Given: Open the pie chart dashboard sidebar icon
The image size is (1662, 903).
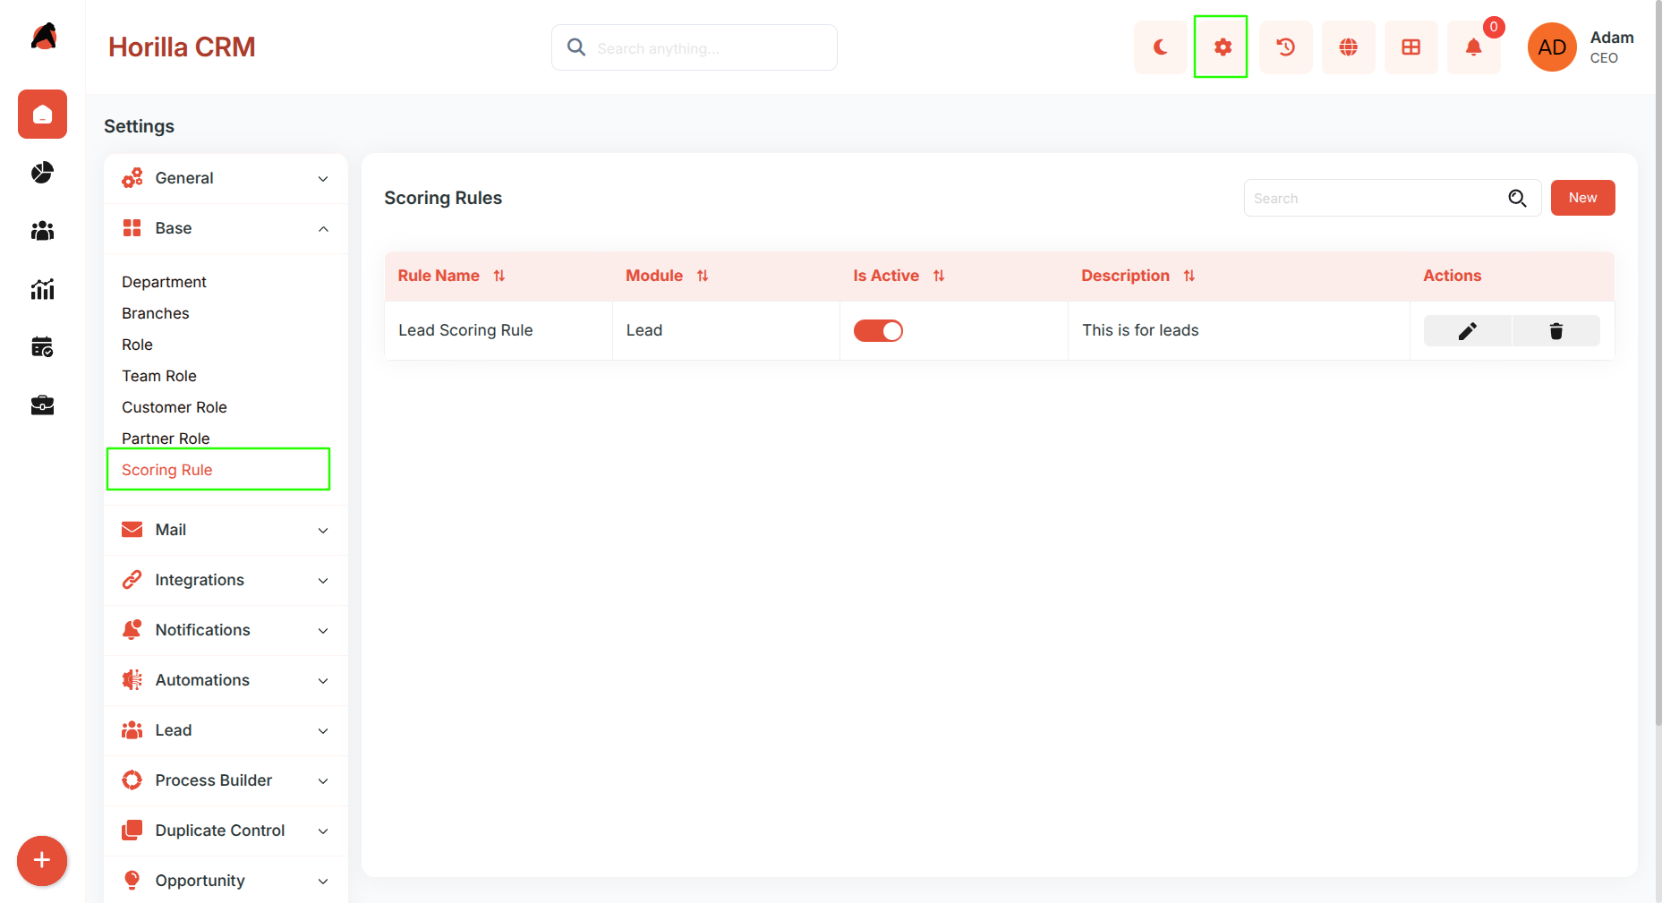Looking at the screenshot, I should (42, 173).
